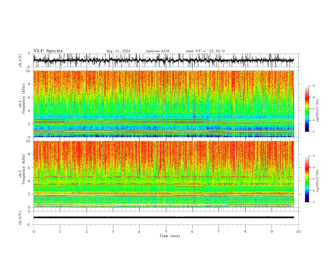This screenshot has height=260, width=336.
Task: Click the log(PSD) label beside upper colorbar
Action: pos(317,111)
